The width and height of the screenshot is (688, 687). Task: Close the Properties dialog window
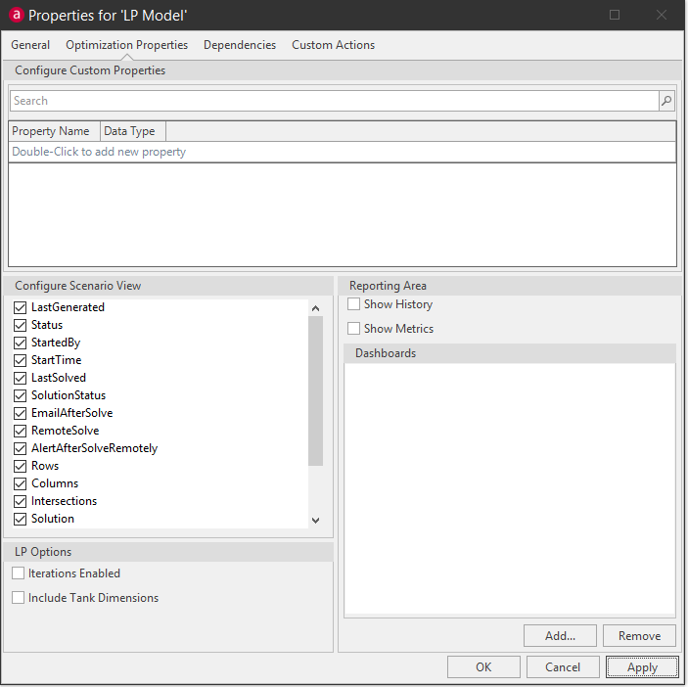[662, 15]
